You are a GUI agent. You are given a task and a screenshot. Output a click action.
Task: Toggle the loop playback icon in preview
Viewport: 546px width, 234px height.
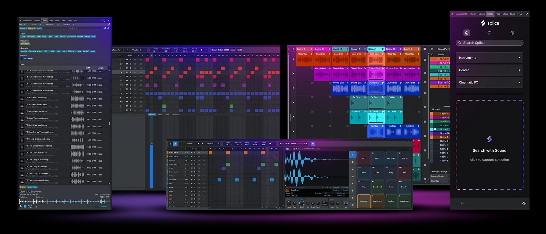pyautogui.click(x=30, y=206)
